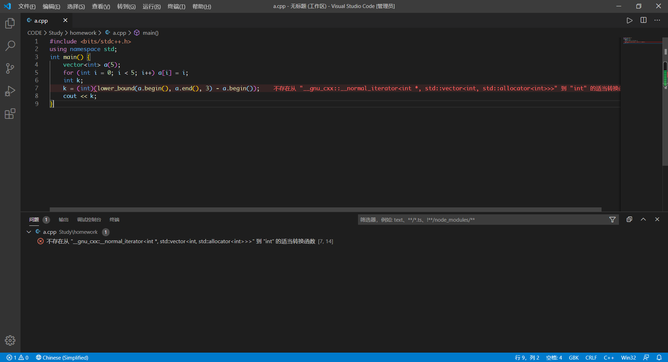
Task: Change language mode via C++ status item
Action: [x=609, y=357]
